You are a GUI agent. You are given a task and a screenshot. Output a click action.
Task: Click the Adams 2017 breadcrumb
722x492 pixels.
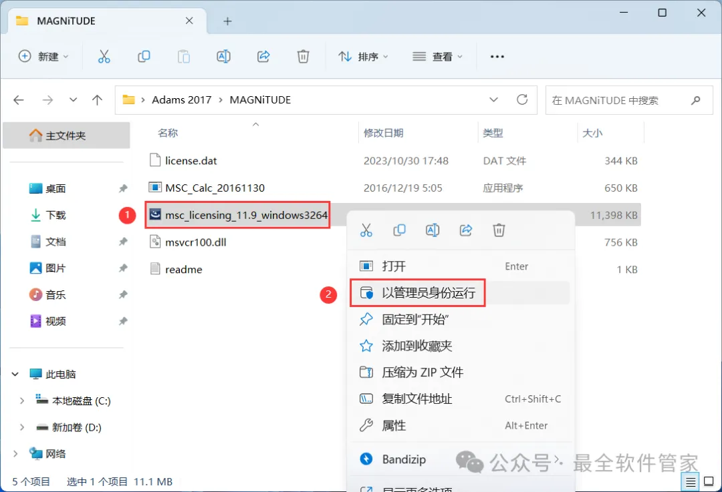tap(182, 99)
